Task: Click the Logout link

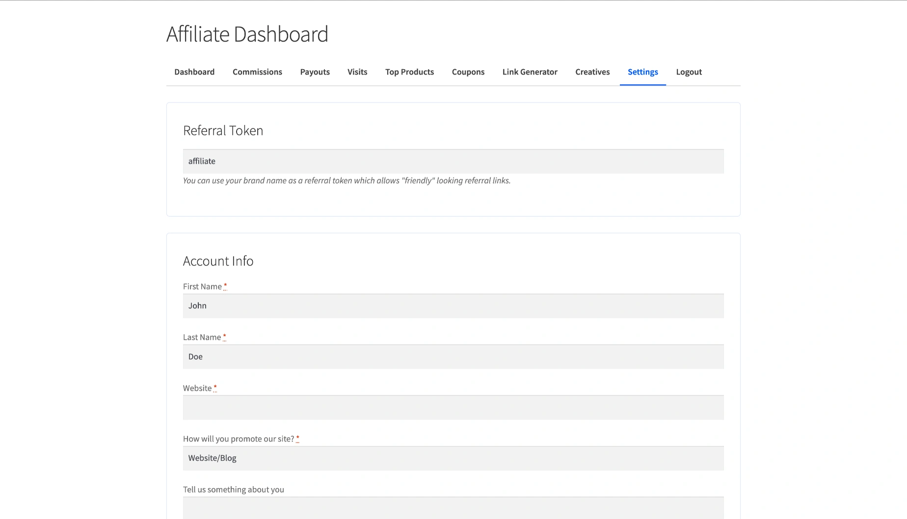Action: (689, 72)
